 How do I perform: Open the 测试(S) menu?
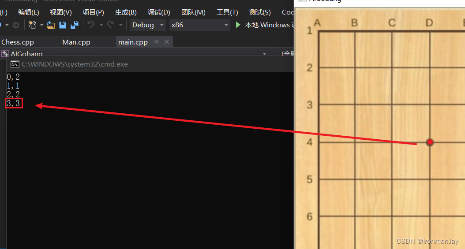pyautogui.click(x=260, y=12)
